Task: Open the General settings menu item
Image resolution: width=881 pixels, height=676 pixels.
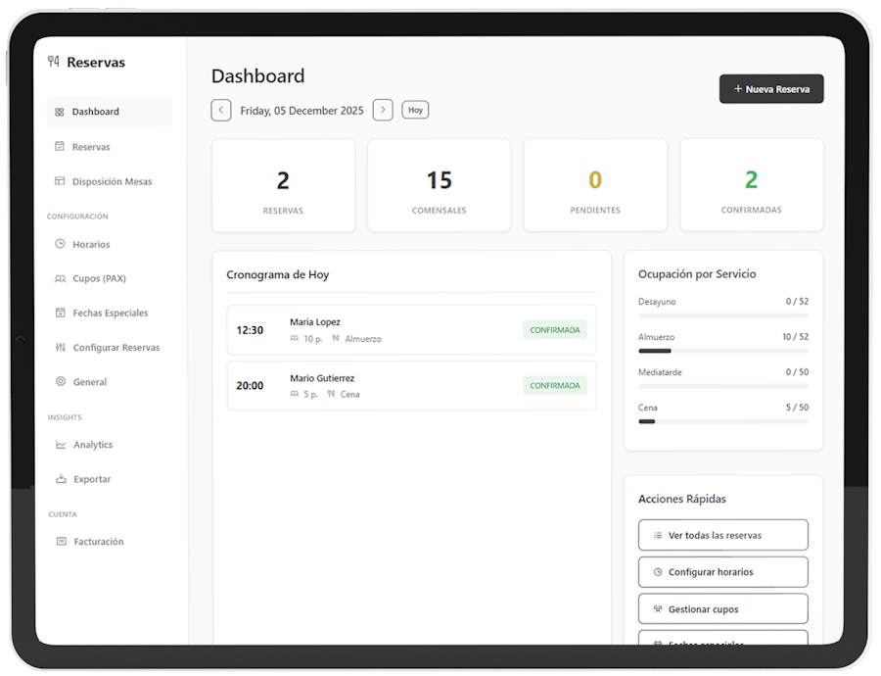Action: point(89,382)
